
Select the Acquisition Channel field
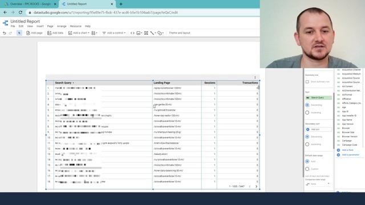point(351,69)
